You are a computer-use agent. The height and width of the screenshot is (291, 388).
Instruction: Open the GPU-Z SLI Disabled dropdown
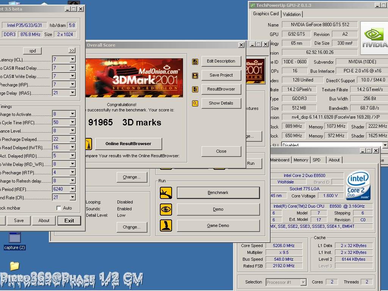click(385, 145)
